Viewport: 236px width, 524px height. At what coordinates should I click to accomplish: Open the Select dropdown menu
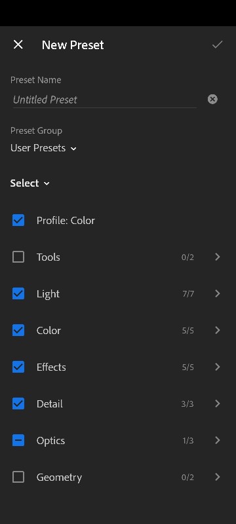29,183
